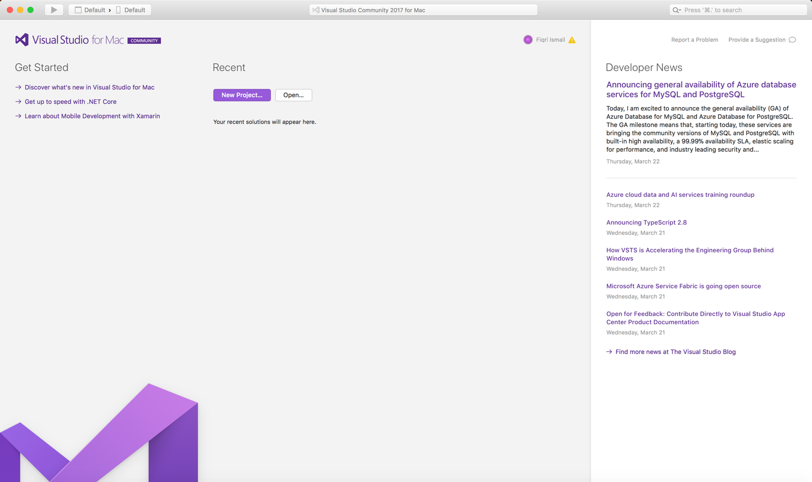Image resolution: width=812 pixels, height=482 pixels.
Task: Click the yellow account warning icon
Action: click(572, 40)
